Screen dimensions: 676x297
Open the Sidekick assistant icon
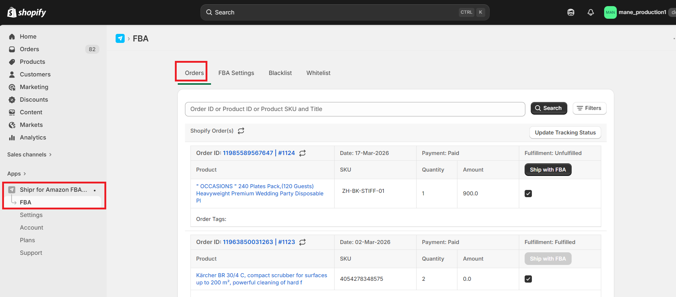[x=571, y=12]
